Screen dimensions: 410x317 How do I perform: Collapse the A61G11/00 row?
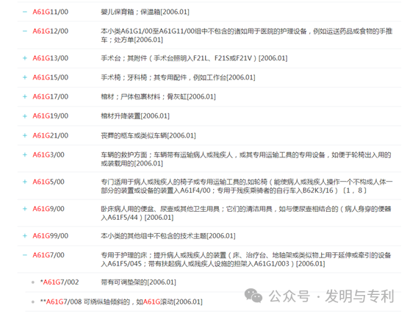(x=25, y=12)
